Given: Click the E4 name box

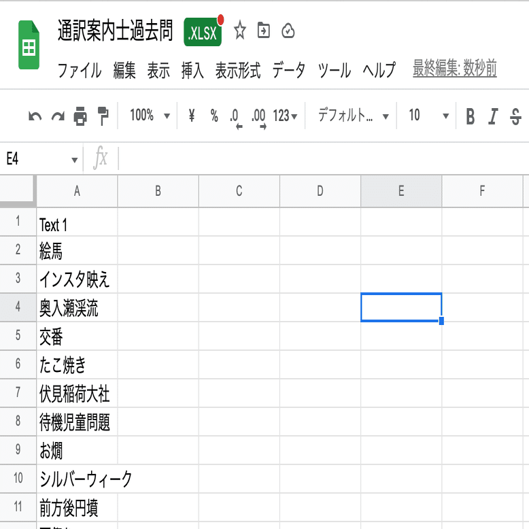Looking at the screenshot, I should click(34, 158).
